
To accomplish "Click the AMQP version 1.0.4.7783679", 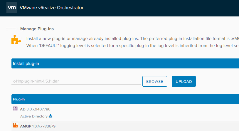I will point(44,126).
